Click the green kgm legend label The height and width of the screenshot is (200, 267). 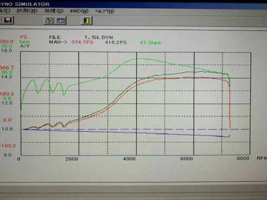point(24,42)
